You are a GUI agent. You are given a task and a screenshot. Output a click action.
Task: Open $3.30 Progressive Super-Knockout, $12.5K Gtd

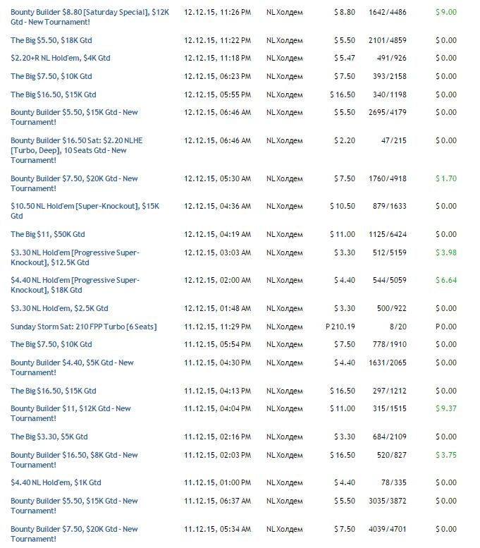pyautogui.click(x=75, y=252)
